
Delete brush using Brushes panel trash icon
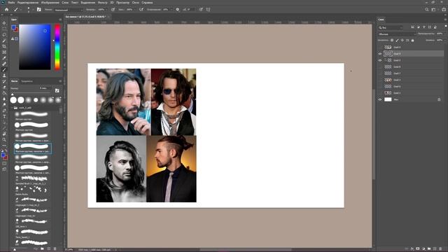tap(55, 249)
